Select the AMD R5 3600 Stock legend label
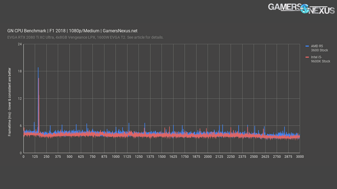Viewport: 337px width, 189px height. click(319, 48)
